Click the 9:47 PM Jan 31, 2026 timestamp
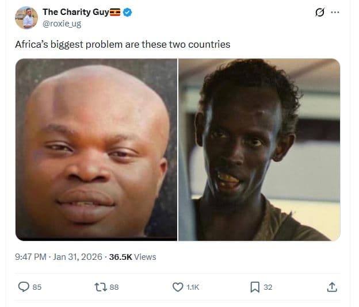This screenshot has width=359, height=307. click(x=59, y=257)
